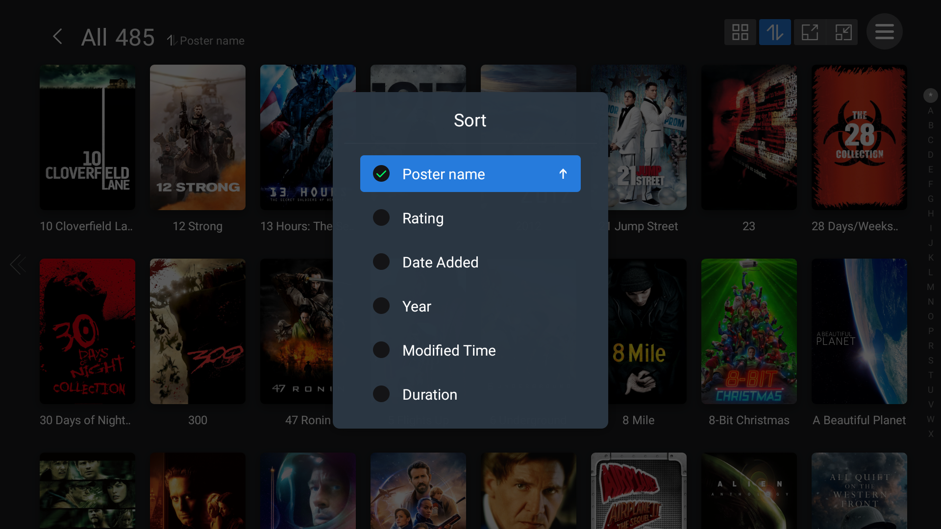Jump to letter S in index
Screen dimensions: 941x529
pos(930,361)
